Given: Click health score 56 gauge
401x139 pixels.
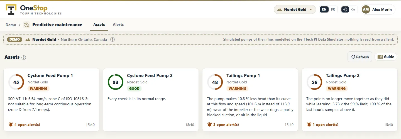Looking at the screenshot, I should tap(314, 82).
